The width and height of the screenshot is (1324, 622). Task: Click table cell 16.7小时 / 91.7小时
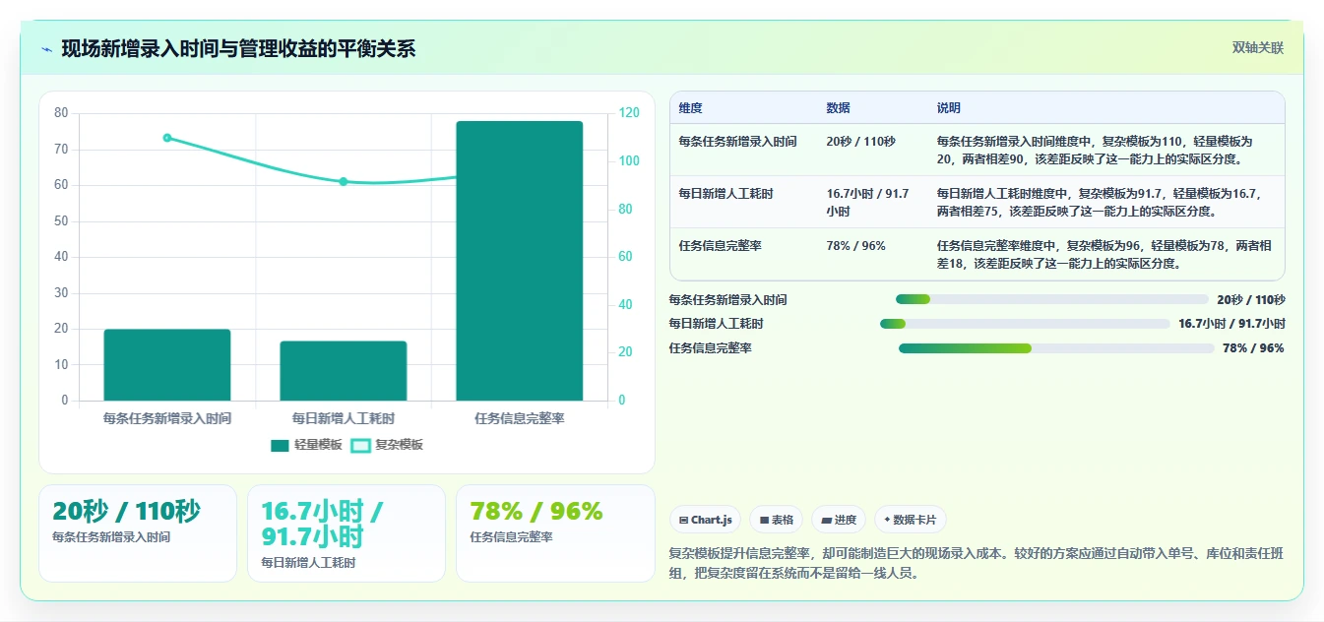pos(868,202)
